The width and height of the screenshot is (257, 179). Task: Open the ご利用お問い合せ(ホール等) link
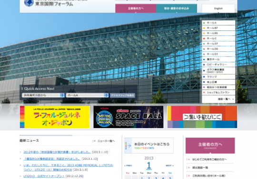(x=208, y=176)
